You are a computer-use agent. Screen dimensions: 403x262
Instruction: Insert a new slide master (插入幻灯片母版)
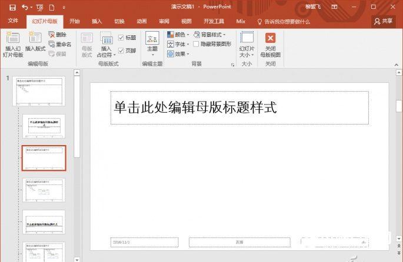pos(13,45)
